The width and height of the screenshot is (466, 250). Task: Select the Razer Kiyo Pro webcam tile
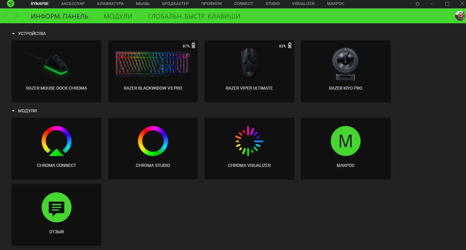345,71
